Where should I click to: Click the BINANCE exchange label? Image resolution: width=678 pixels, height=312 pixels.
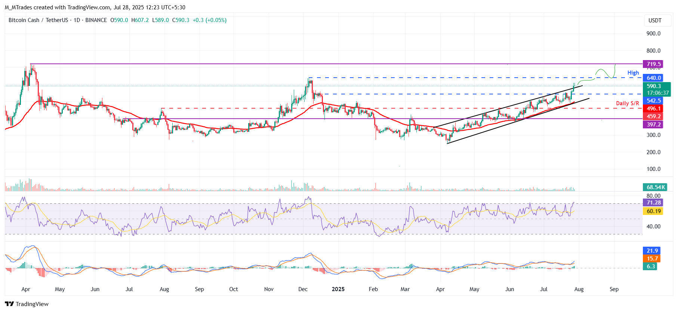point(96,20)
